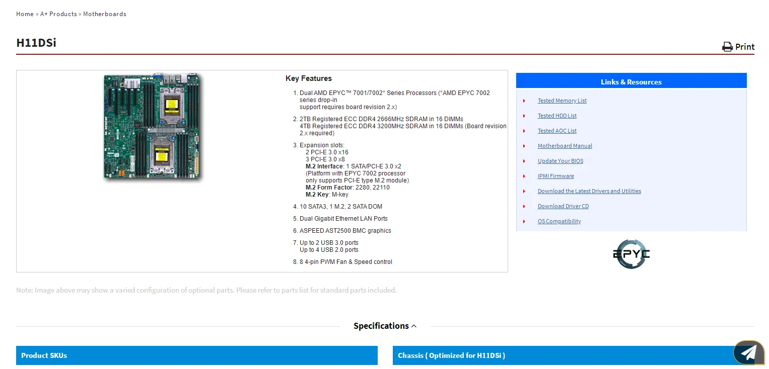
Task: Click the red arrow beside Update Your BIOS
Action: (x=524, y=161)
